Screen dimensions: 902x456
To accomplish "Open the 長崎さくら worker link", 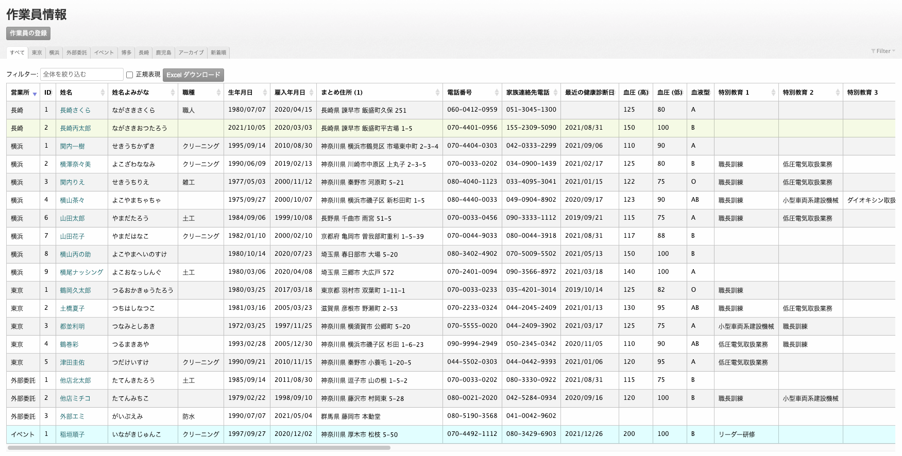I will tap(75, 110).
